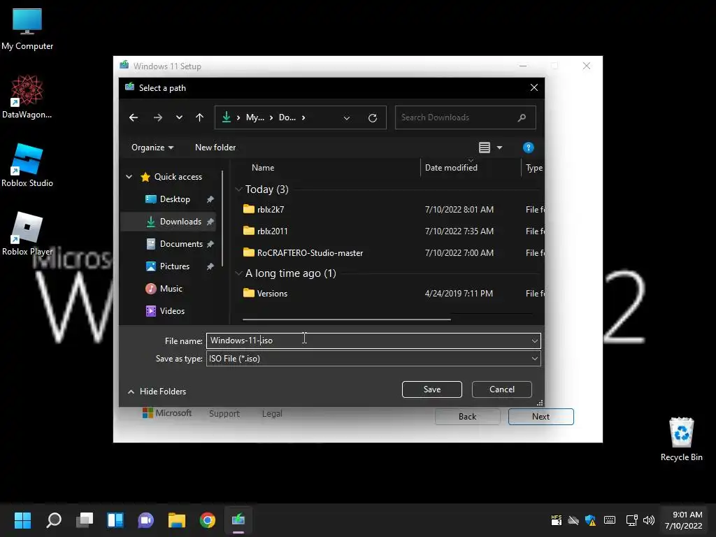The height and width of the screenshot is (537, 716).
Task: Open the Support link in Setup window
Action: [224, 414]
